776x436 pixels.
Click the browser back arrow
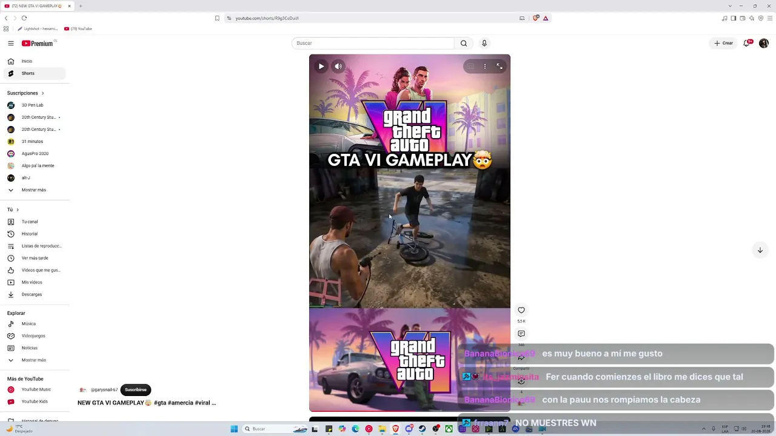point(6,18)
